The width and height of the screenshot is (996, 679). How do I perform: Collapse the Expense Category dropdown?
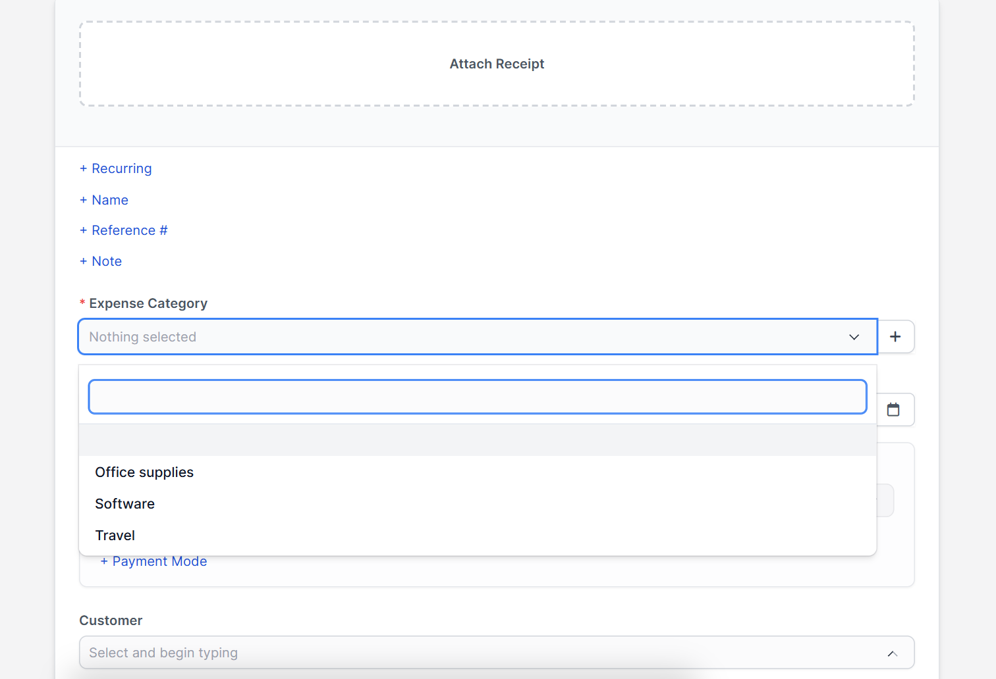pyautogui.click(x=478, y=337)
